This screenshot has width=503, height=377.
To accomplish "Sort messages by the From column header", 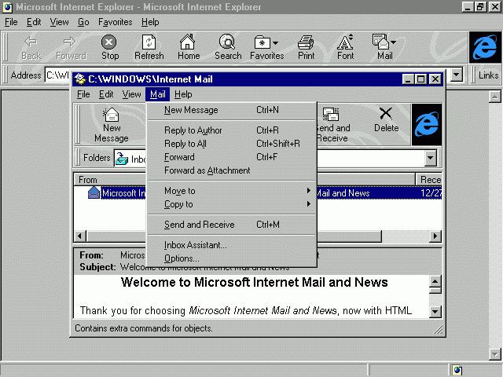I will click(x=110, y=180).
